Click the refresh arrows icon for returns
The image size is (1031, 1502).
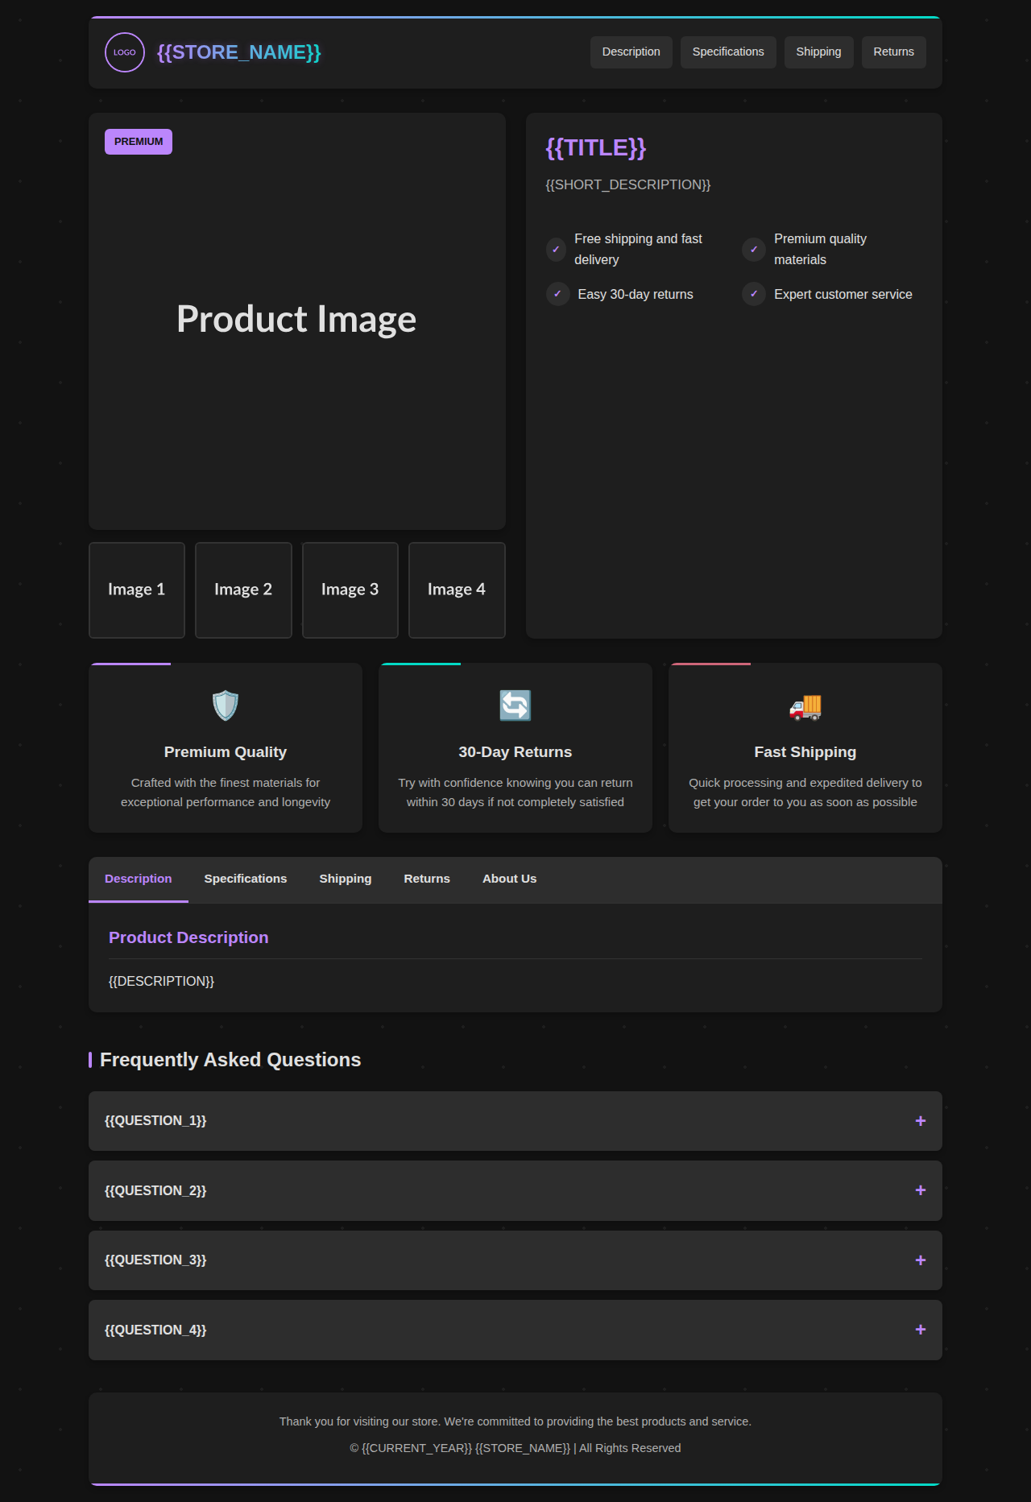point(515,705)
